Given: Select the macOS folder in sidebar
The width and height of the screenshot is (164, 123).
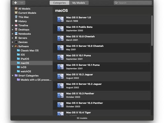Looking at the screenshot, I should [32, 63].
